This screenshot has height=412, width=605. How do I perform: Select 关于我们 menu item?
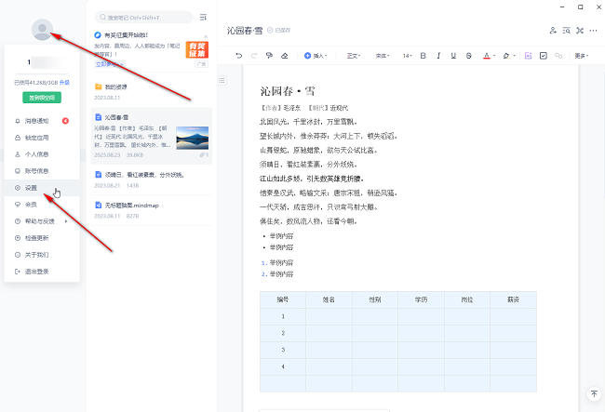coord(42,255)
